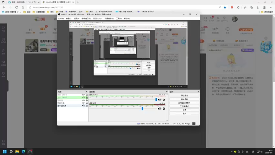The width and height of the screenshot is (275, 155).
Task: Open OBS 文件(F) menu
Action: 61,19
